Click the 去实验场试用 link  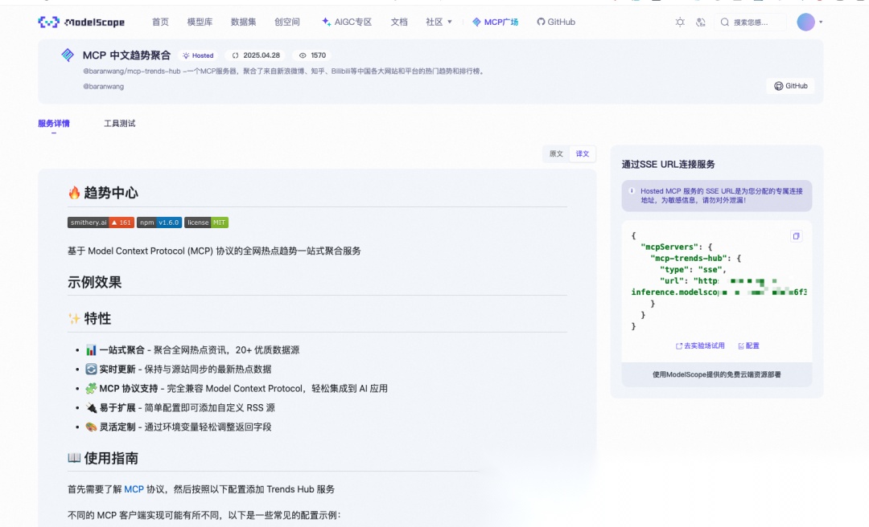(x=700, y=346)
